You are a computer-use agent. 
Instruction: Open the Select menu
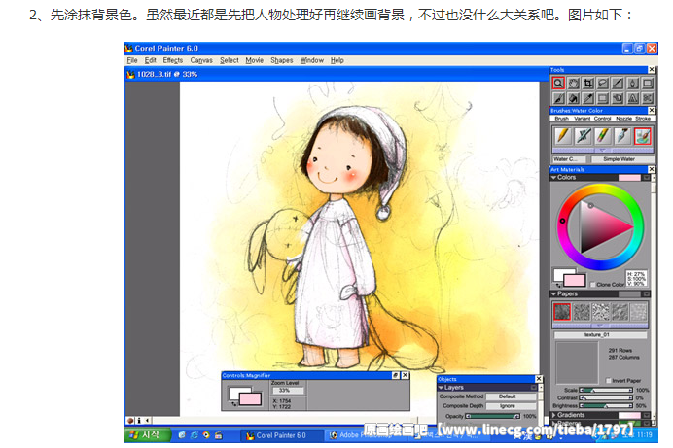[230, 60]
